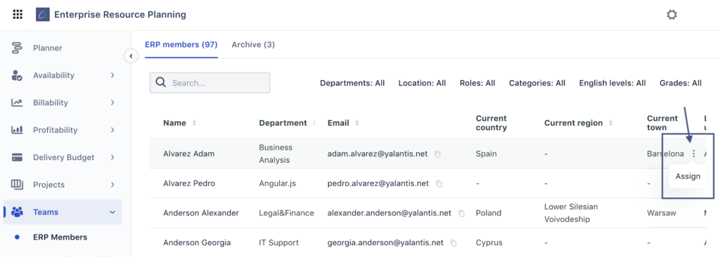Viewport: 720px width, 257px height.
Task: Click the IT Support department cell
Action: pos(278,242)
